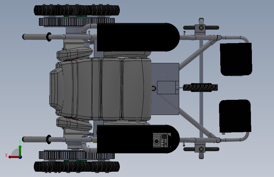Select the small center spring wheel near the footrests
274x177 pixels.
200,88
